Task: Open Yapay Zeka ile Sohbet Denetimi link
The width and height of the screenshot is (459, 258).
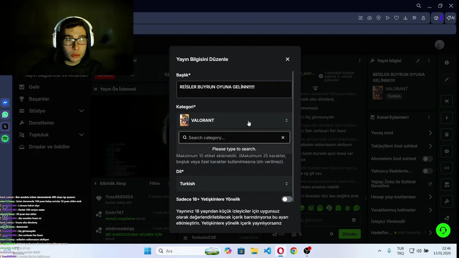Action: (401, 184)
